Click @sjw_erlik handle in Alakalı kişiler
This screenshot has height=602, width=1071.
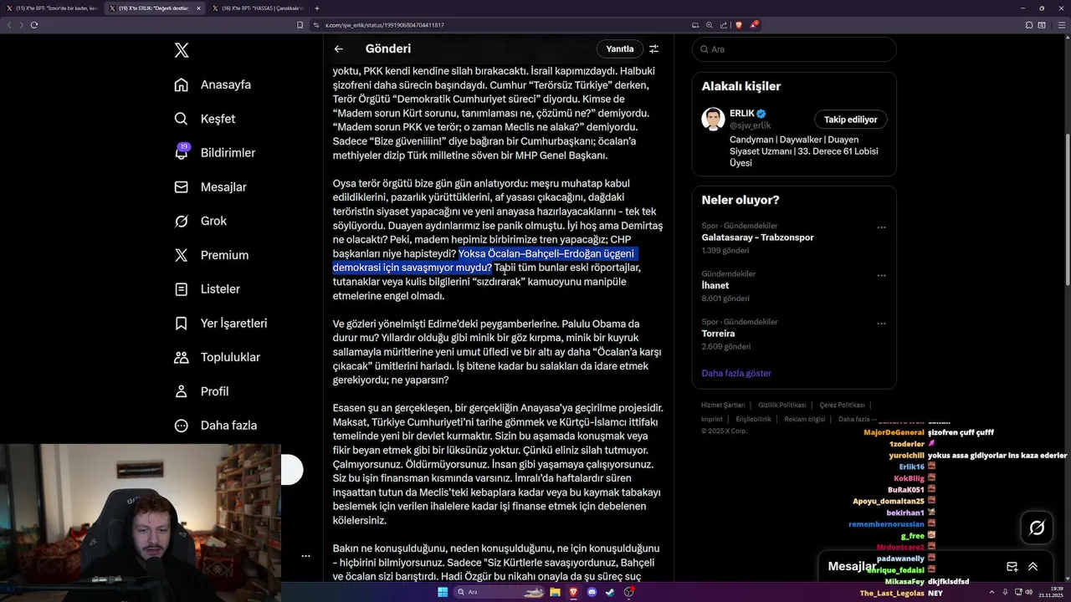tap(750, 125)
